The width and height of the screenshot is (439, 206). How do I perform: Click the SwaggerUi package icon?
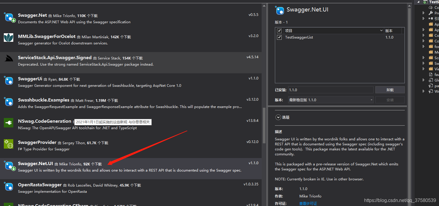9,80
